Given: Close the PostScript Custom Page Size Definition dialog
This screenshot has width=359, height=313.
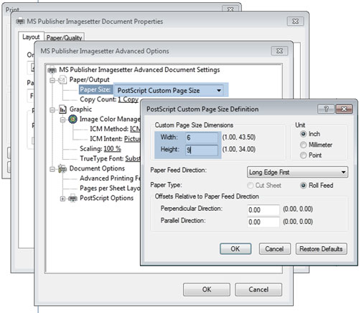Looking at the screenshot, I should point(344,109).
